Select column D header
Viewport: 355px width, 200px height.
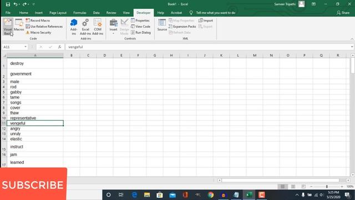coord(105,56)
